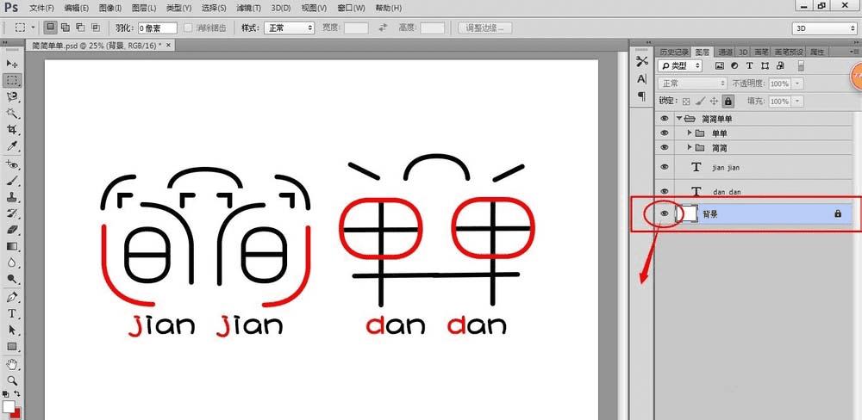Switch to the 历史记录 tab

[673, 52]
